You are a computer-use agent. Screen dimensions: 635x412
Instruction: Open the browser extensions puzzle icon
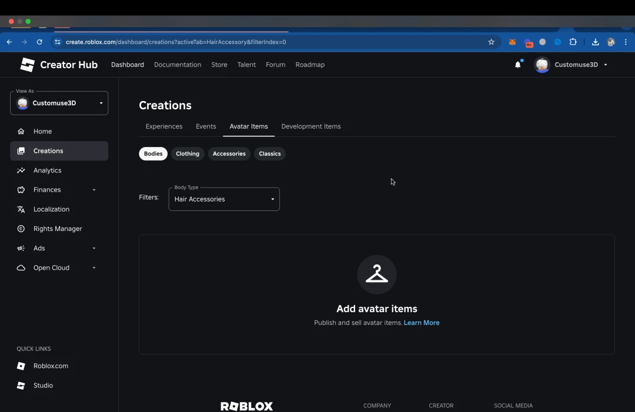pyautogui.click(x=573, y=42)
